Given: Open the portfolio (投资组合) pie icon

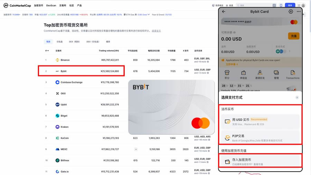Looking at the screenshot, I should [213, 6].
